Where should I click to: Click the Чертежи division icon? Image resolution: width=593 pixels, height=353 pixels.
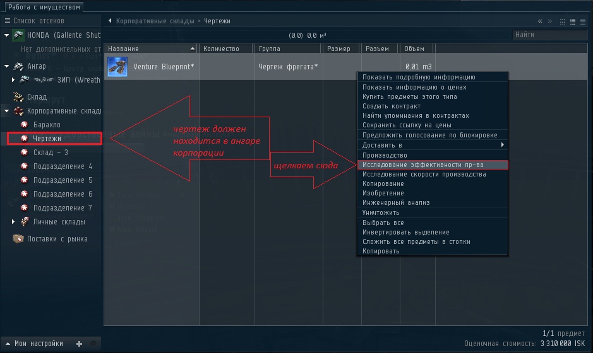coord(25,139)
